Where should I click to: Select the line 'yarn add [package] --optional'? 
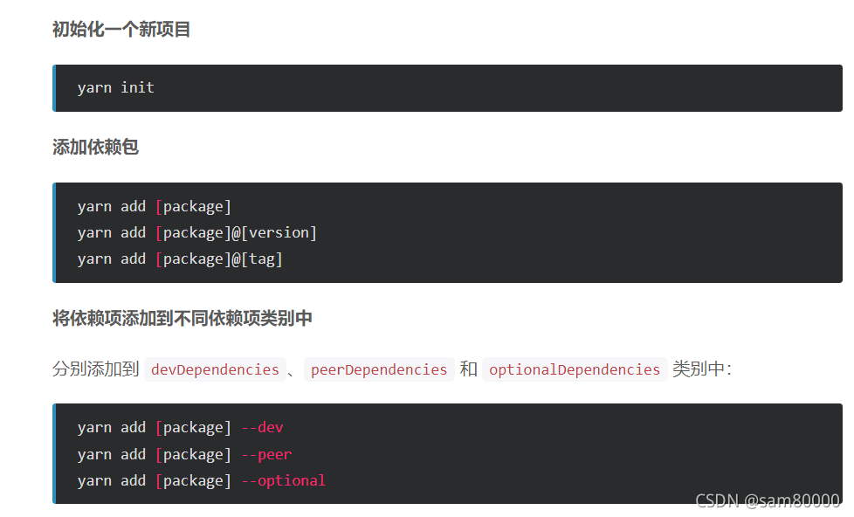point(202,480)
